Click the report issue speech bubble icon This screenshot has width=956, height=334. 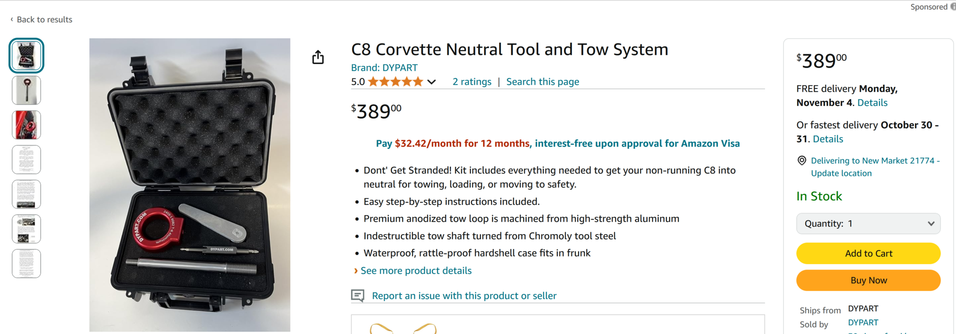coord(357,295)
